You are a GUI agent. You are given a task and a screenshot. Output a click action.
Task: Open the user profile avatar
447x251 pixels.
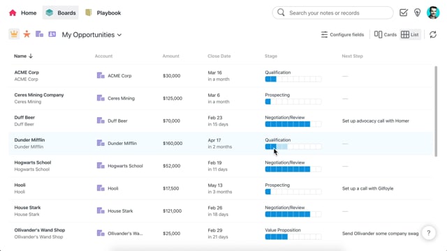coord(433,13)
